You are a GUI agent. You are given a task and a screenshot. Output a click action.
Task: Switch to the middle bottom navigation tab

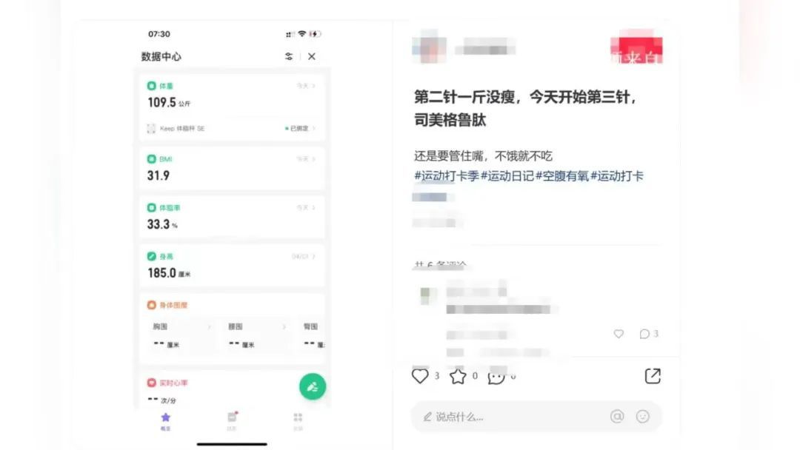(x=232, y=421)
